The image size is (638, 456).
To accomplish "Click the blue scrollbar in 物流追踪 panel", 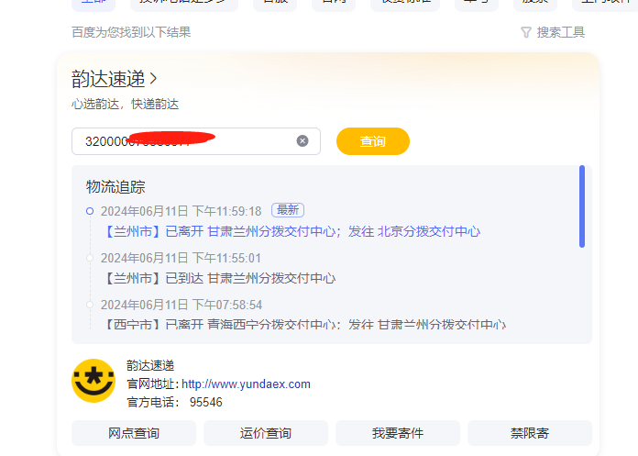I will point(582,206).
